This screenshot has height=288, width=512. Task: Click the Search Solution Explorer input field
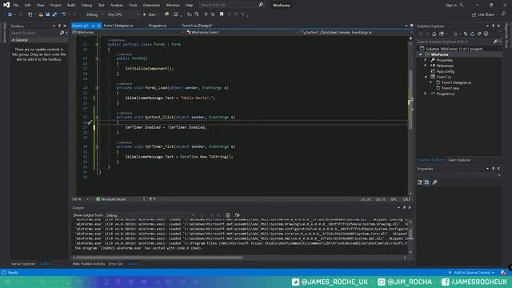[x=455, y=42]
